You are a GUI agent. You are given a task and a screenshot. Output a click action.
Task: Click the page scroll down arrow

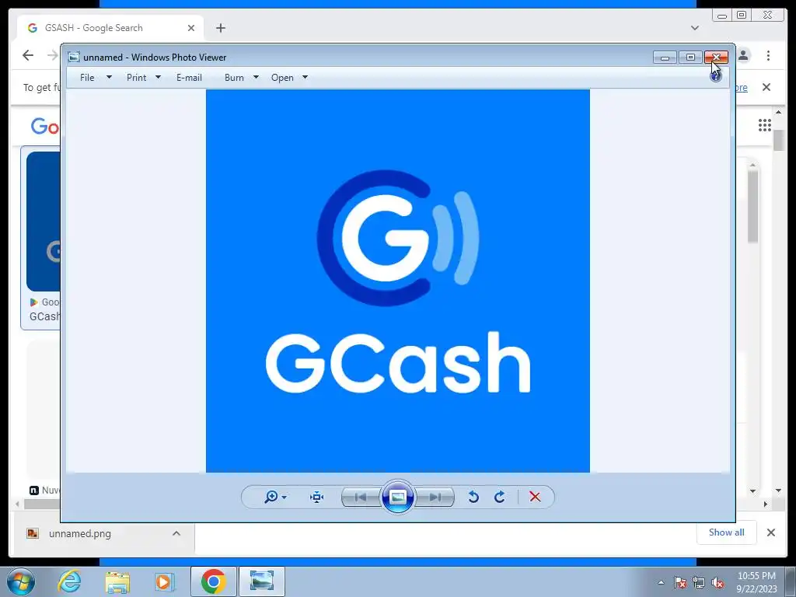click(x=779, y=491)
